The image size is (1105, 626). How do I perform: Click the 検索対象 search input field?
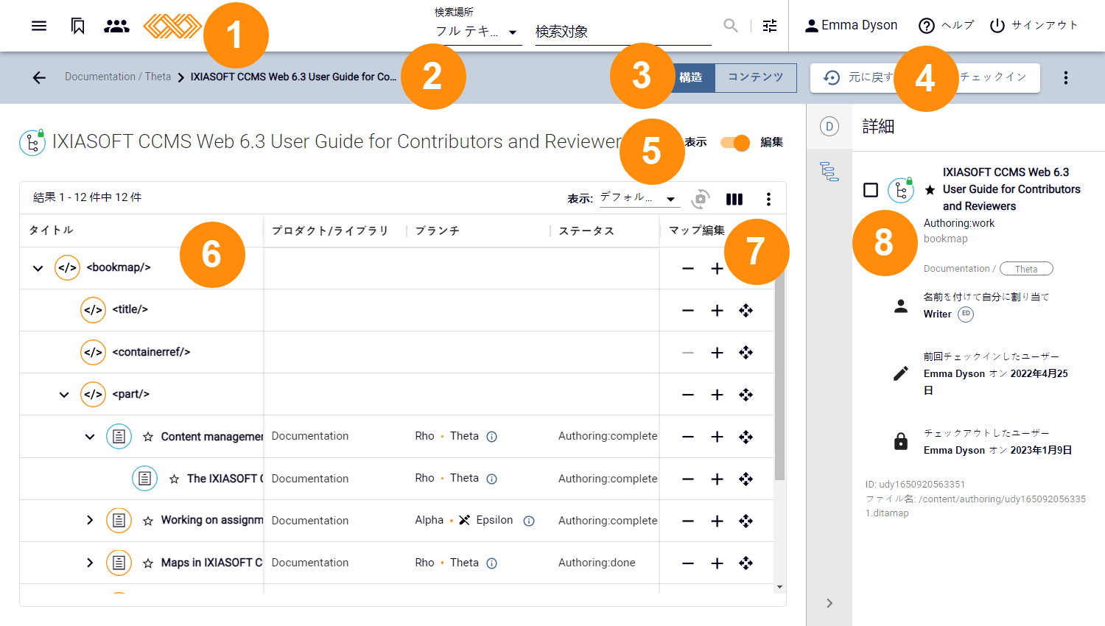623,32
